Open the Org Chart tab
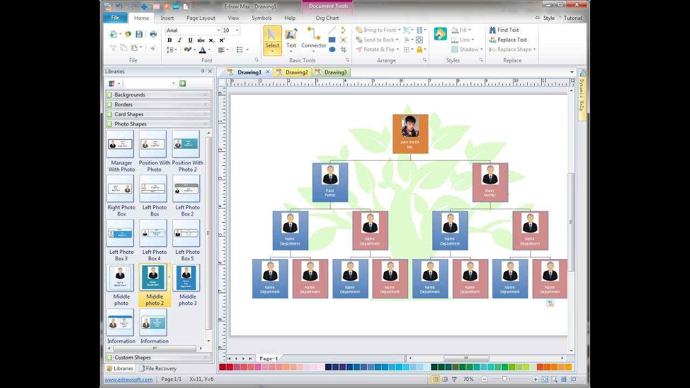This screenshot has width=690, height=388. (327, 18)
